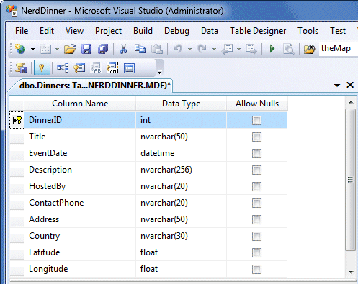Open the File menu
Image resolution: width=358 pixels, height=284 pixels.
pyautogui.click(x=22, y=31)
